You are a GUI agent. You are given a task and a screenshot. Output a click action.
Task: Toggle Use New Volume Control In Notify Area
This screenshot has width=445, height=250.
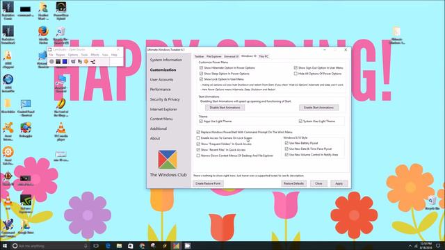(x=286, y=154)
